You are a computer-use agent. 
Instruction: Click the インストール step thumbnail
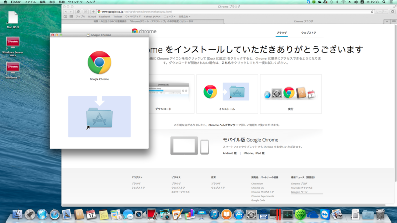pos(227,94)
